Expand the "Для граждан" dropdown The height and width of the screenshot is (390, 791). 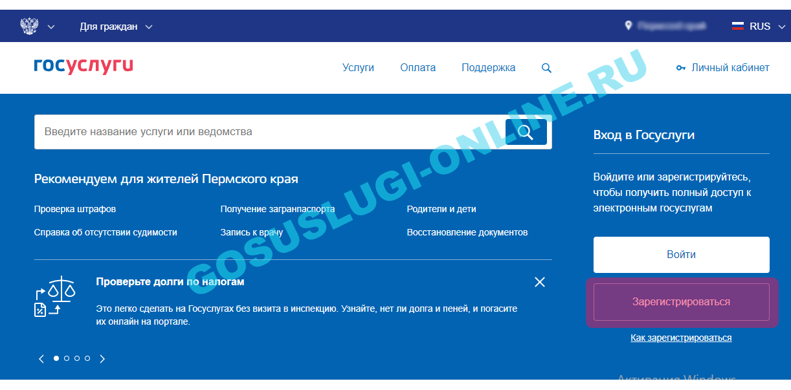coord(116,27)
